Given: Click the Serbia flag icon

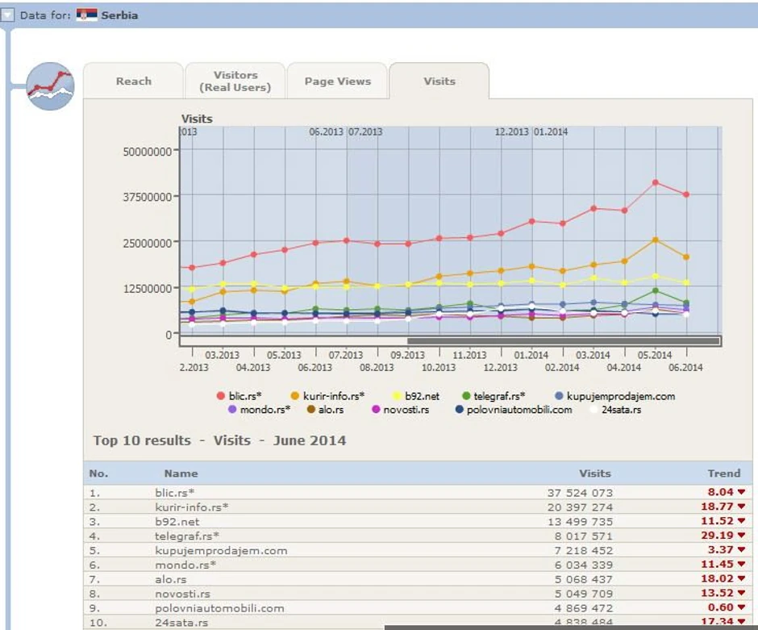Looking at the screenshot, I should tap(86, 15).
